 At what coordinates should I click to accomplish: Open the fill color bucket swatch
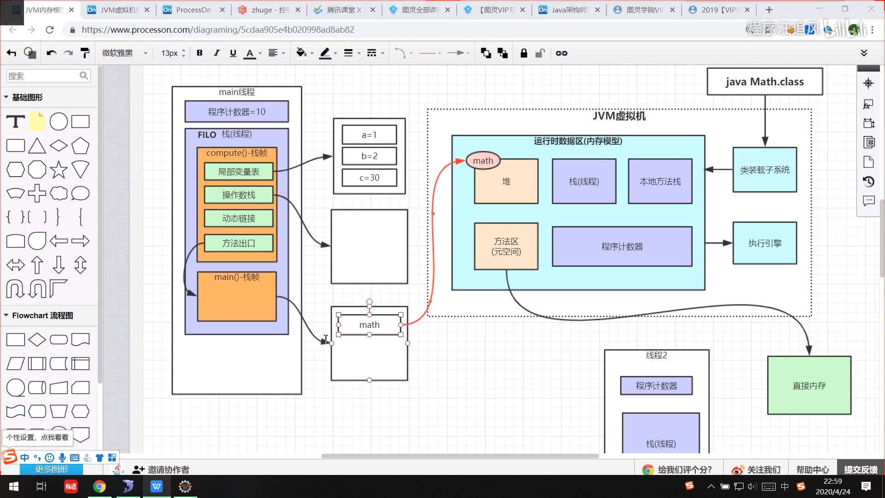[301, 53]
